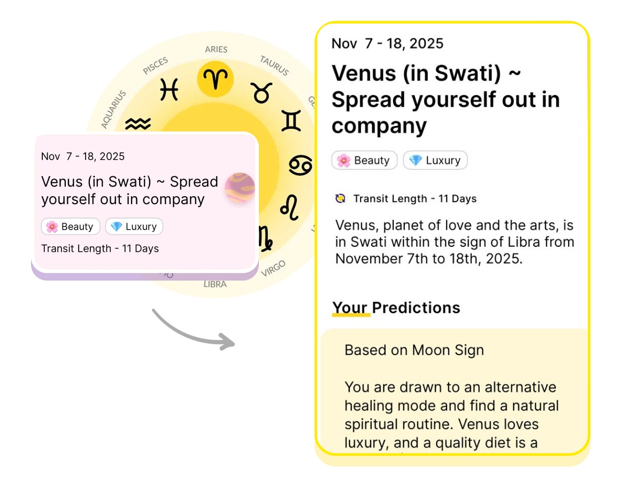Image resolution: width=644 pixels, height=481 pixels.
Task: Select the Beauty tag on pink card
Action: tap(71, 227)
